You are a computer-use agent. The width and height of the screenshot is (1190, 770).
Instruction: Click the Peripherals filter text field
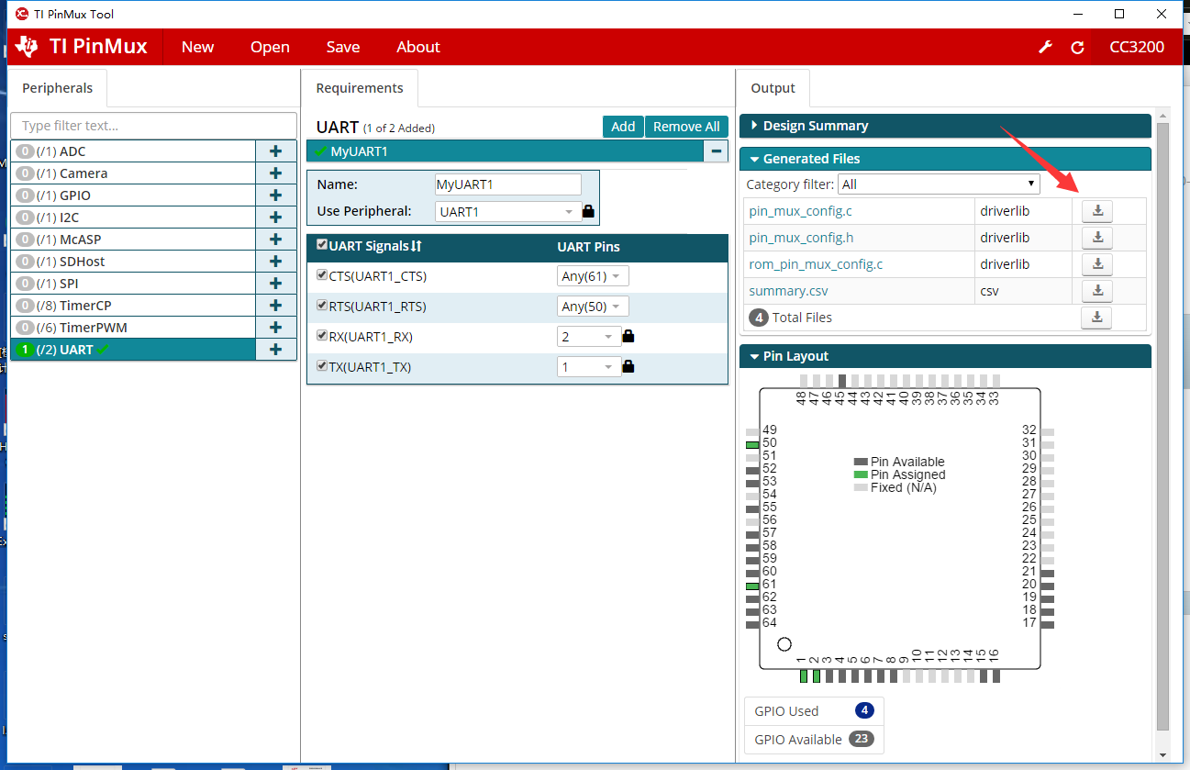pyautogui.click(x=153, y=126)
